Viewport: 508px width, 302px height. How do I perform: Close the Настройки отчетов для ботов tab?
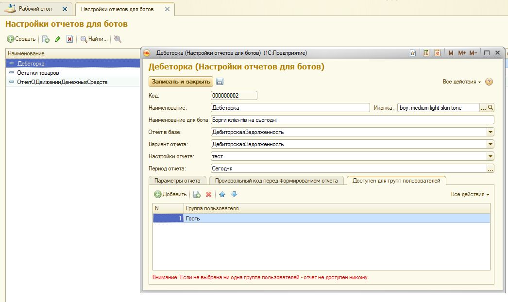pyautogui.click(x=167, y=9)
